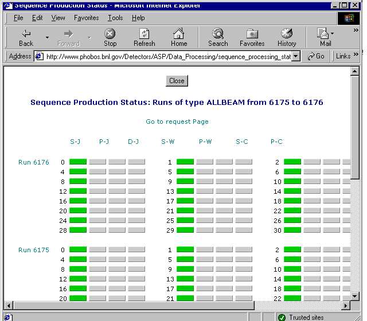The image size is (367, 321).
Task: Click the Trusted sites status text
Action: [x=306, y=318]
